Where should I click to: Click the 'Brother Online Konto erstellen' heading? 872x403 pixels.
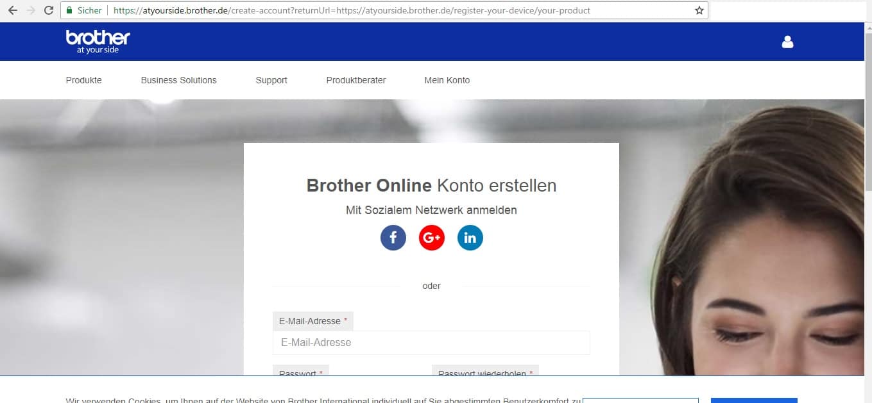coord(431,186)
